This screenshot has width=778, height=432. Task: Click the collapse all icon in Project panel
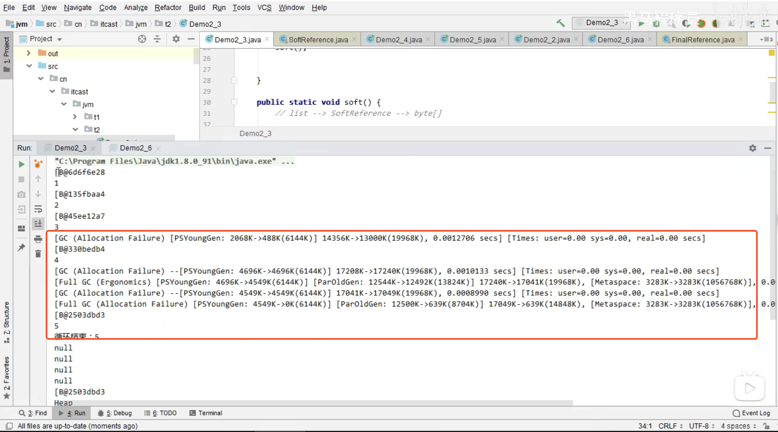coord(157,39)
